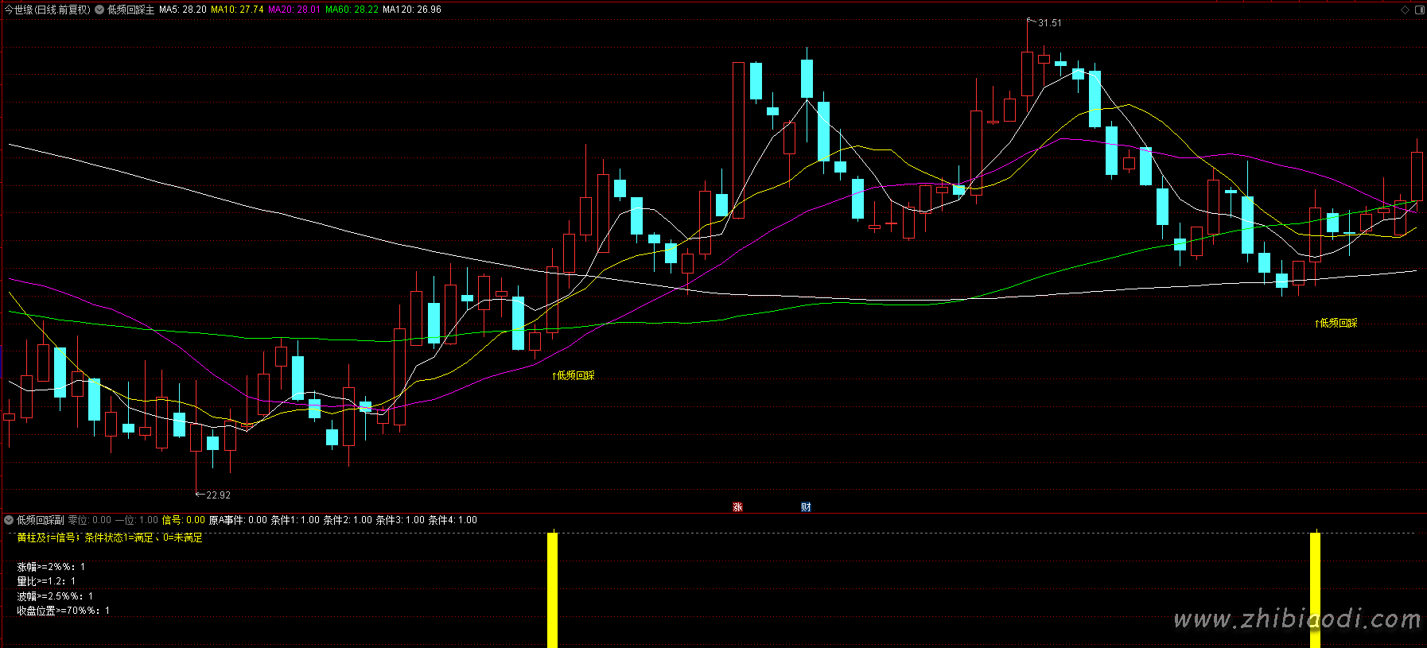Expand the 低频回踩副 sub-indicator arrow
The height and width of the screenshot is (648, 1427).
tap(9, 520)
